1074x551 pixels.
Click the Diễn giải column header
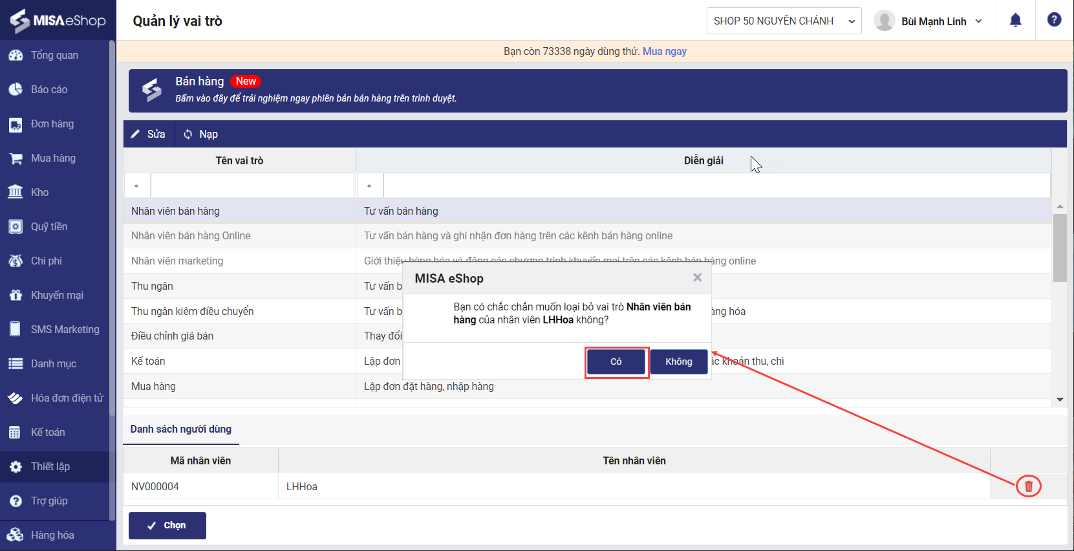click(x=703, y=160)
